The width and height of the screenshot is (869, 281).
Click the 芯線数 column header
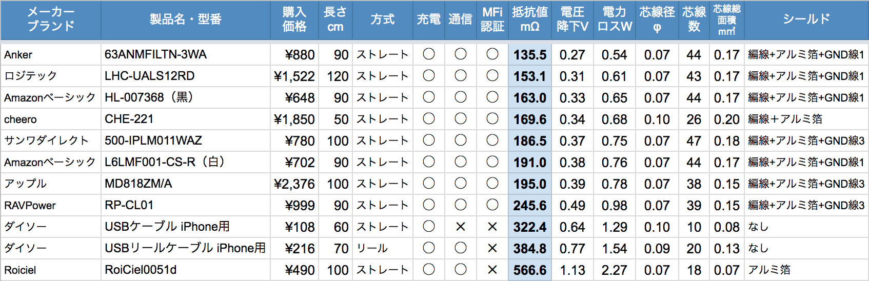point(694,19)
